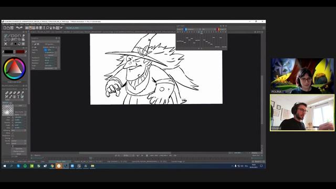Viewport: 336px width, 189px height.
Task: Click Edward's video thumbnail
Action: tap(302, 113)
